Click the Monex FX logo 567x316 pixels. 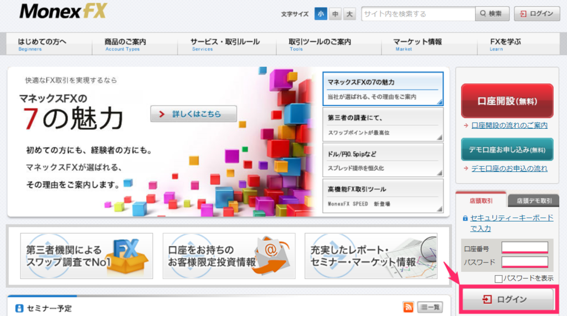coord(63,11)
